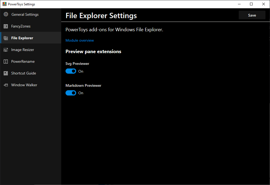Click the Image Resizer icon in sidebar
This screenshot has width=270, height=185.
pos(6,50)
